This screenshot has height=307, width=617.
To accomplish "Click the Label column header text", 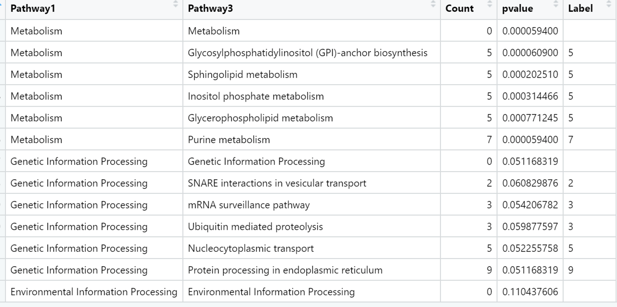I will [580, 8].
